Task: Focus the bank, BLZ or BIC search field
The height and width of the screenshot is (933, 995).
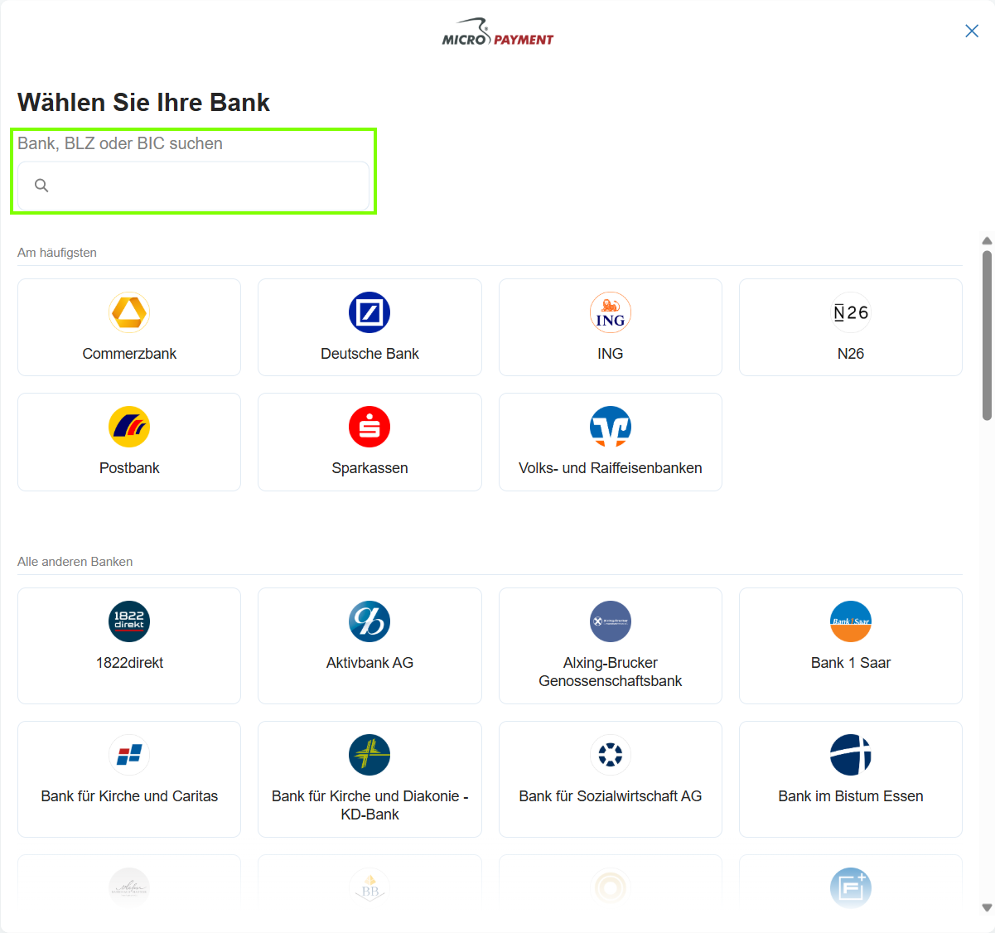Action: (193, 186)
